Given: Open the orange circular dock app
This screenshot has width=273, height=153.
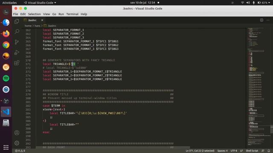Looking at the screenshot, I should click(x=6, y=67).
